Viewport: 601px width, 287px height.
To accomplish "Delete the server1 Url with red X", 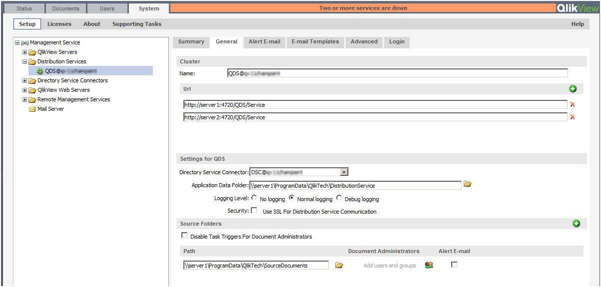I will [573, 105].
